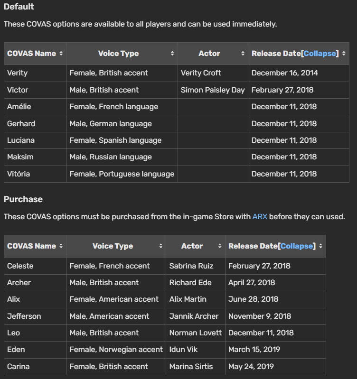Screen dimensions: 357x379
Task: Click Female, Norwegian accent cell
Action: (116, 350)
